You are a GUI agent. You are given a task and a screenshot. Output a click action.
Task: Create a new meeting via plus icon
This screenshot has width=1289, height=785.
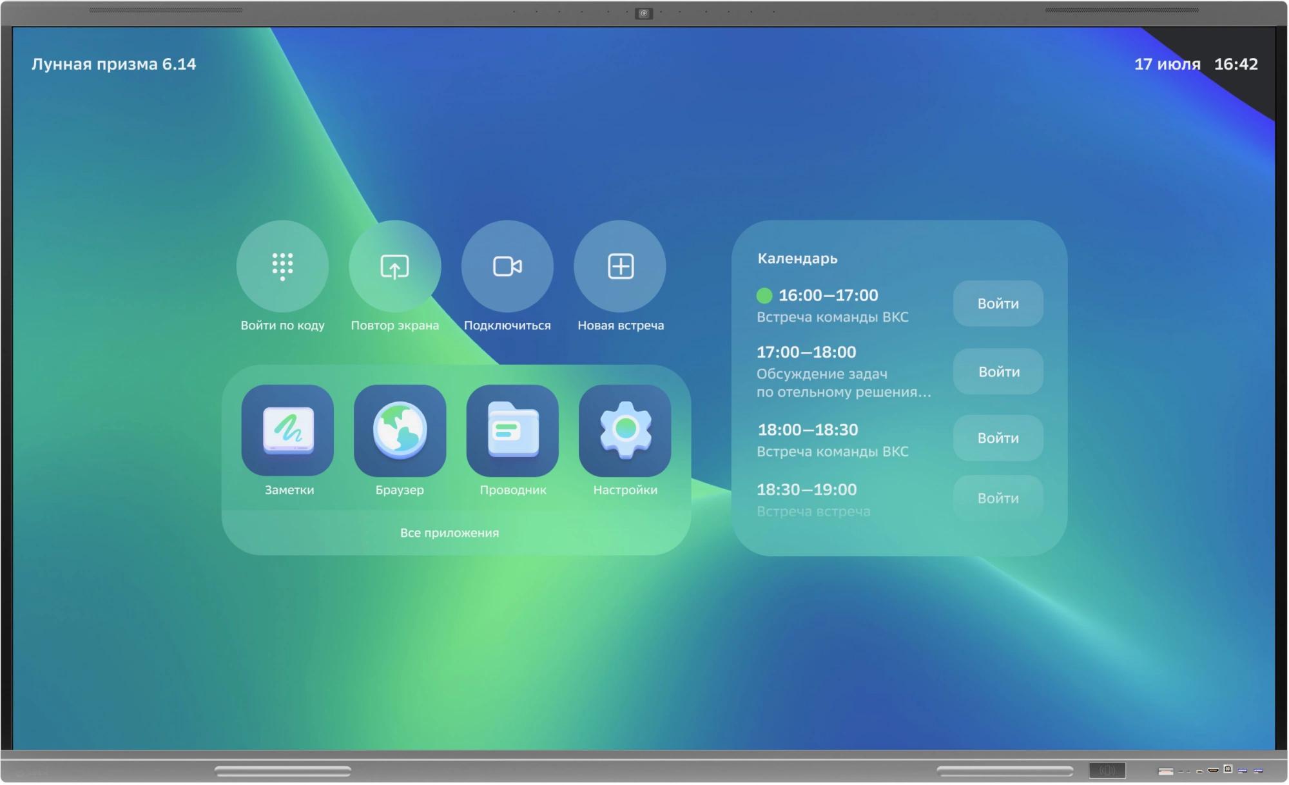[620, 266]
